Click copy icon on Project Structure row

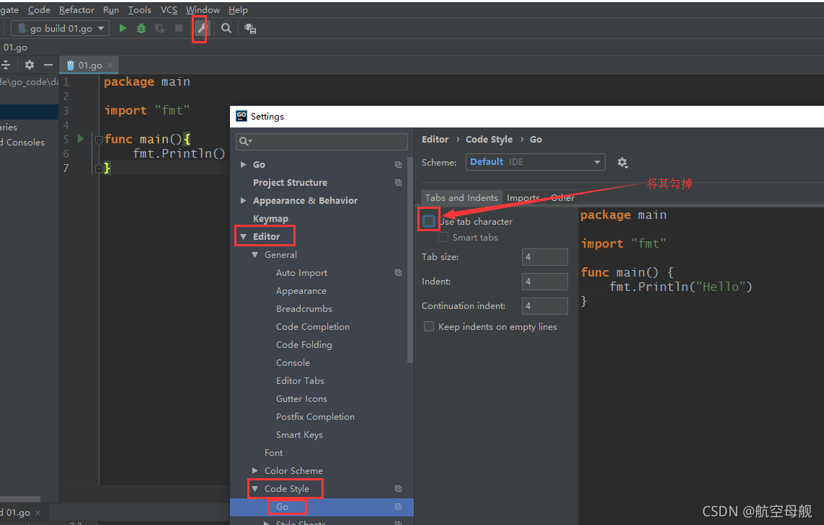tap(399, 182)
